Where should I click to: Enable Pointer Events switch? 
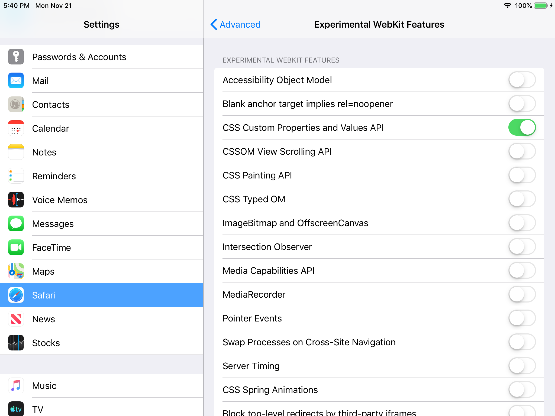522,318
